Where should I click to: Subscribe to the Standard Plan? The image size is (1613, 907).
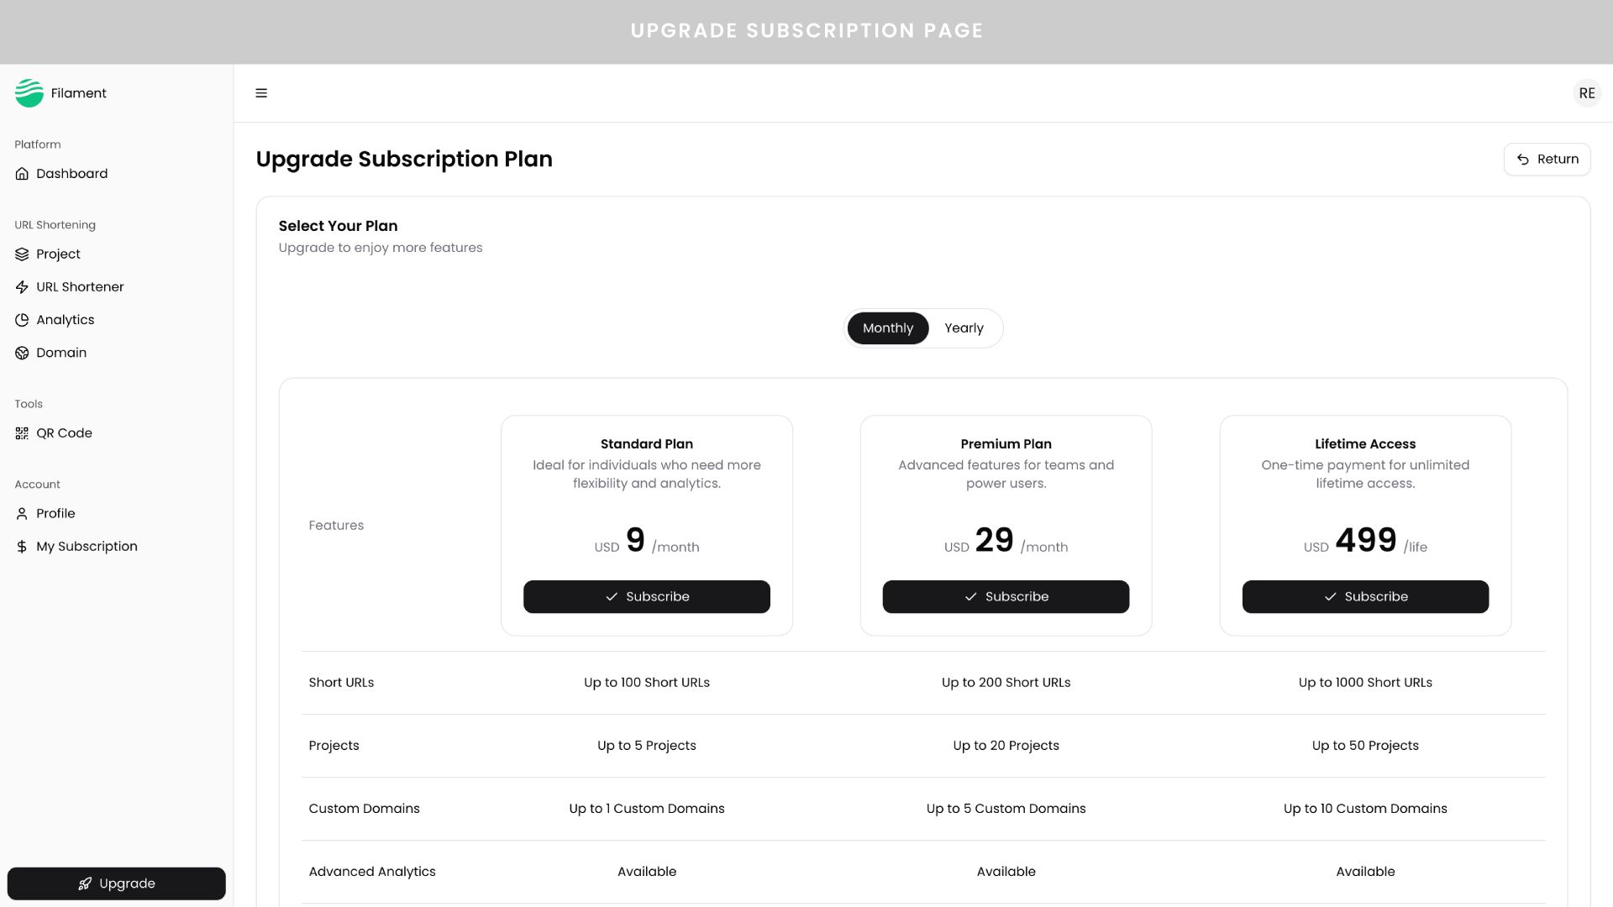[646, 596]
